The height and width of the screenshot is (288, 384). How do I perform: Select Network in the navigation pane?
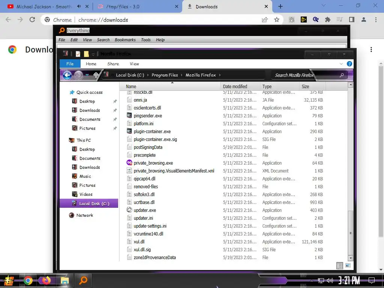pos(84,215)
